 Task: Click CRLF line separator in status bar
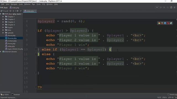(x=165, y=97)
